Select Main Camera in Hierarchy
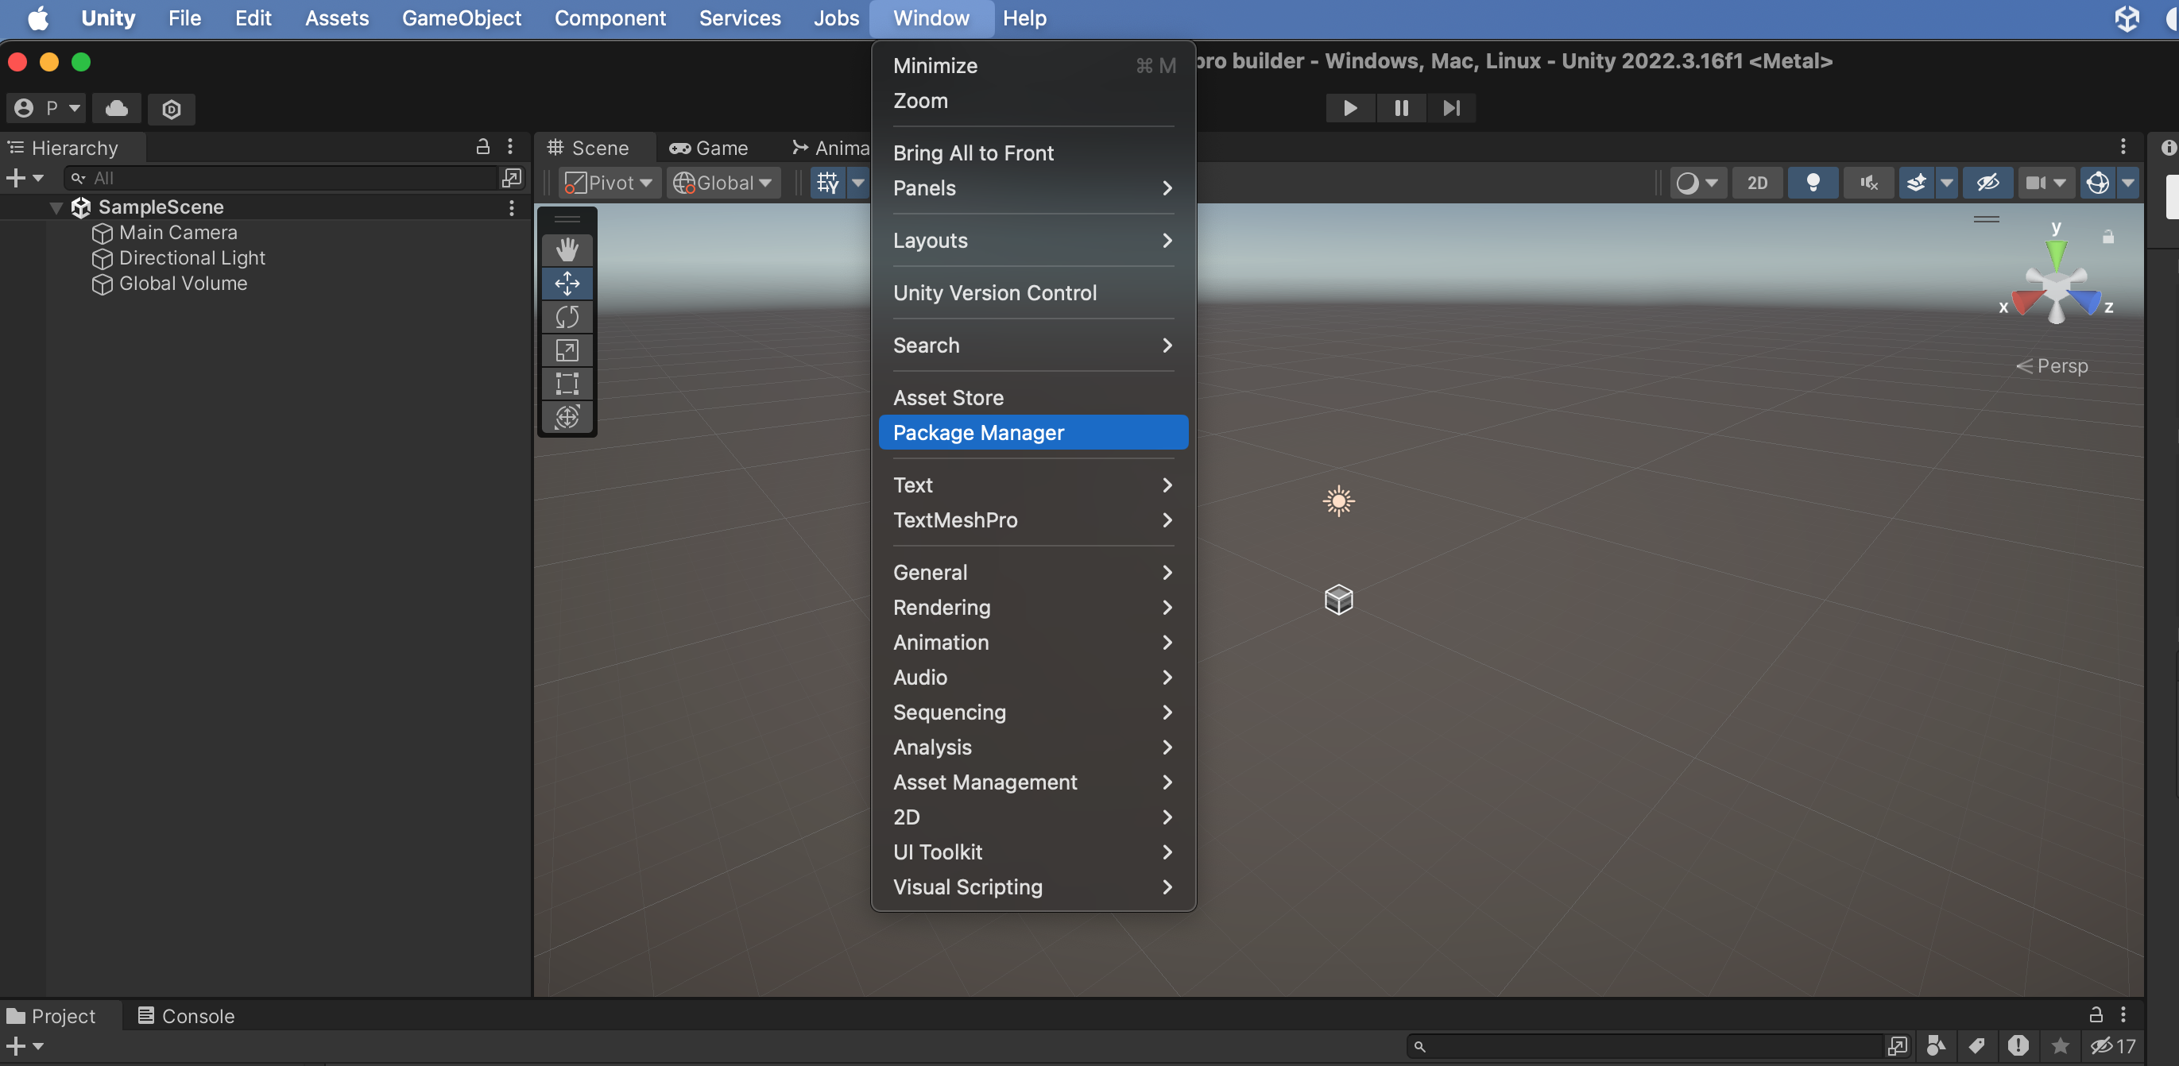The image size is (2179, 1066). (178, 233)
